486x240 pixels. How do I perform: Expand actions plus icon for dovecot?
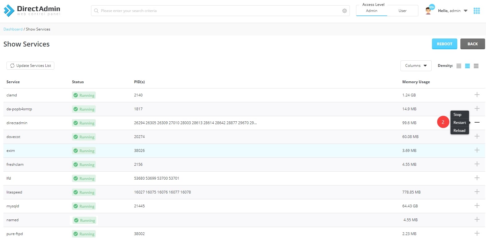pyautogui.click(x=477, y=136)
